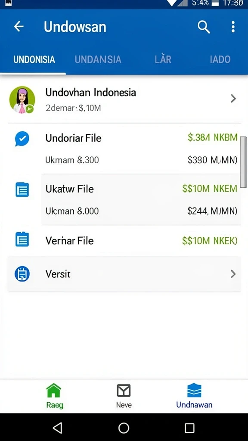Viewport: 248px width, 441px height.
Task: Open the Verhar File entry
Action: pos(69,240)
